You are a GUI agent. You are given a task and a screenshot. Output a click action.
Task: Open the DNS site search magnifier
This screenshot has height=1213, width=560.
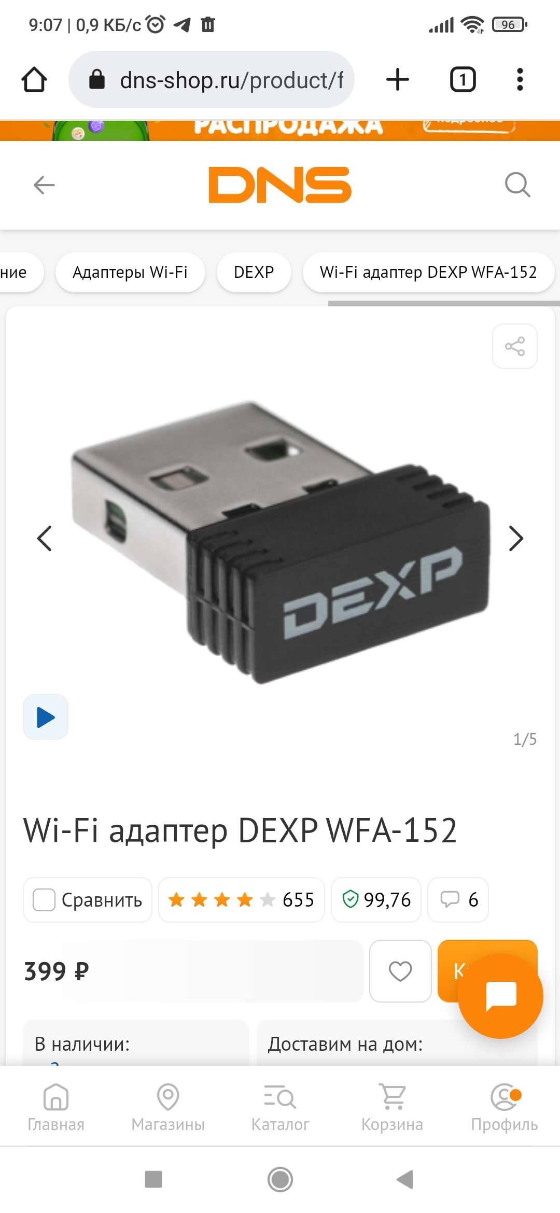point(517,185)
